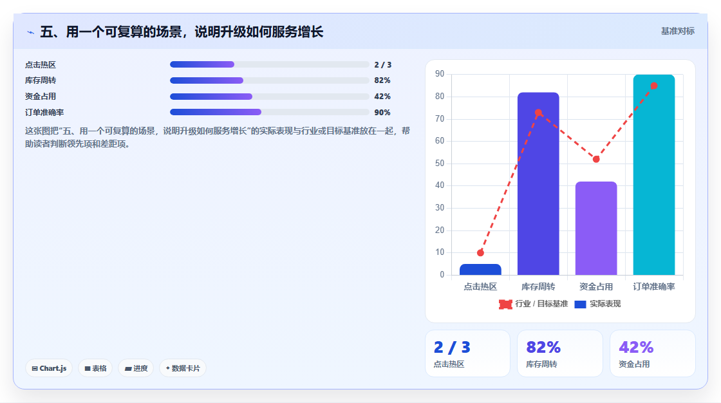Click the lightning icon beside the title

pos(30,32)
